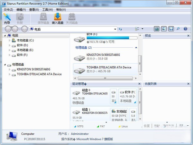Open the 帮助(H) menu

(x=60, y=10)
